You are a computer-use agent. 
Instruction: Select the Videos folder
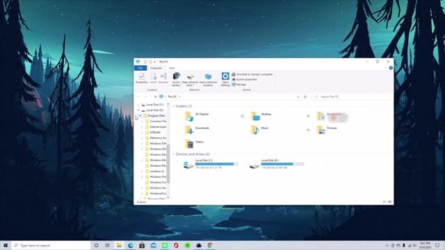[x=195, y=144]
